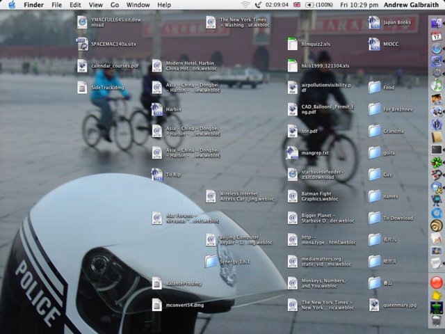Select the mediamatters.org static/vid webloc

click(x=292, y=262)
